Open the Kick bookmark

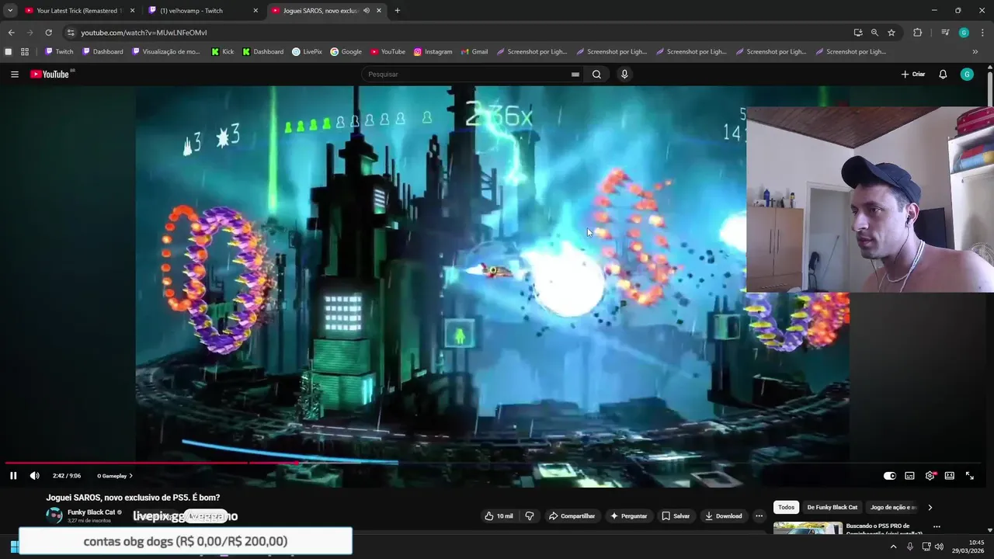point(223,52)
